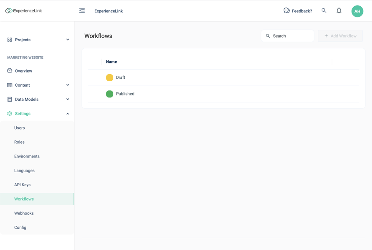The width and height of the screenshot is (372, 250).
Task: Collapse the Settings section chevron
Action: click(x=68, y=114)
